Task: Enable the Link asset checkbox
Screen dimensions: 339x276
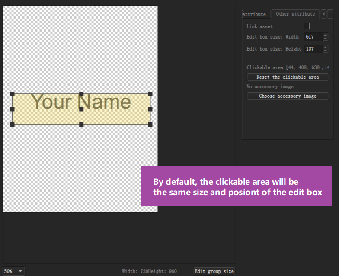Action: (x=307, y=26)
